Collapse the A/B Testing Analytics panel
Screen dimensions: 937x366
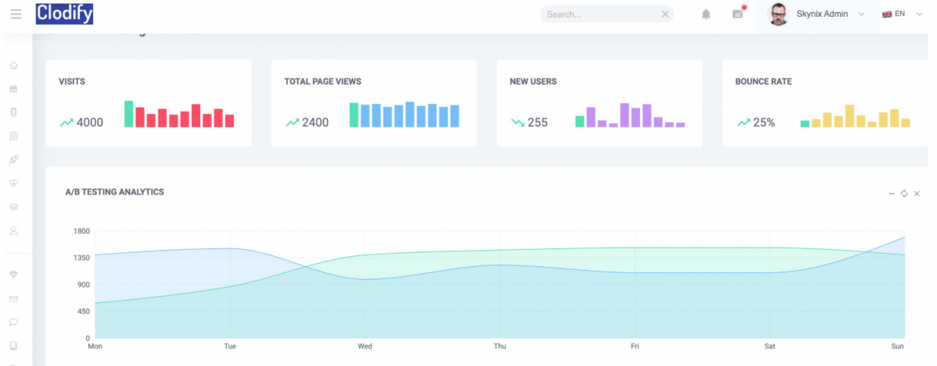pyautogui.click(x=892, y=193)
